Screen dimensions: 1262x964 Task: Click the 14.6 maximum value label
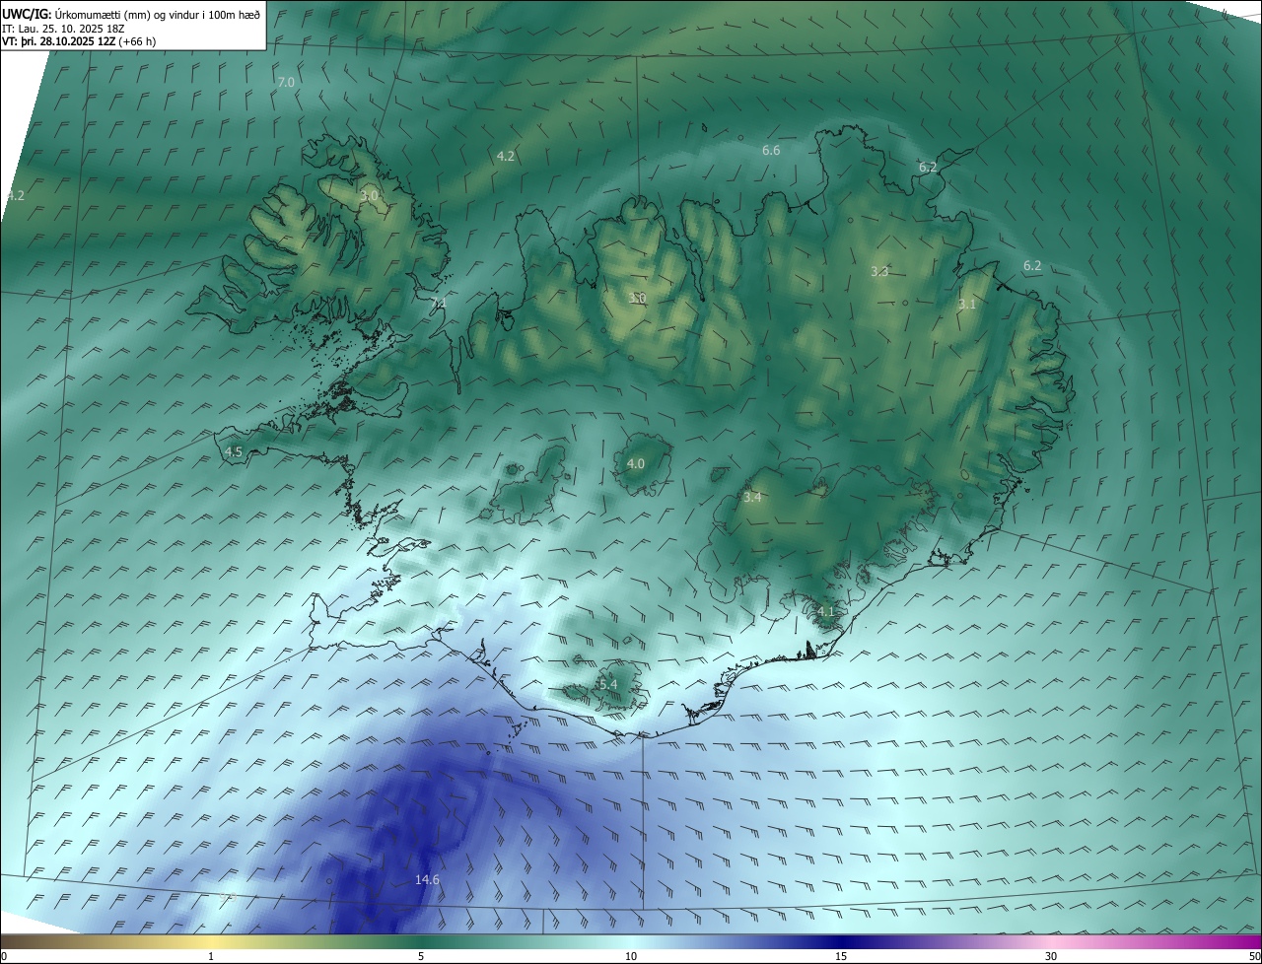pos(427,879)
